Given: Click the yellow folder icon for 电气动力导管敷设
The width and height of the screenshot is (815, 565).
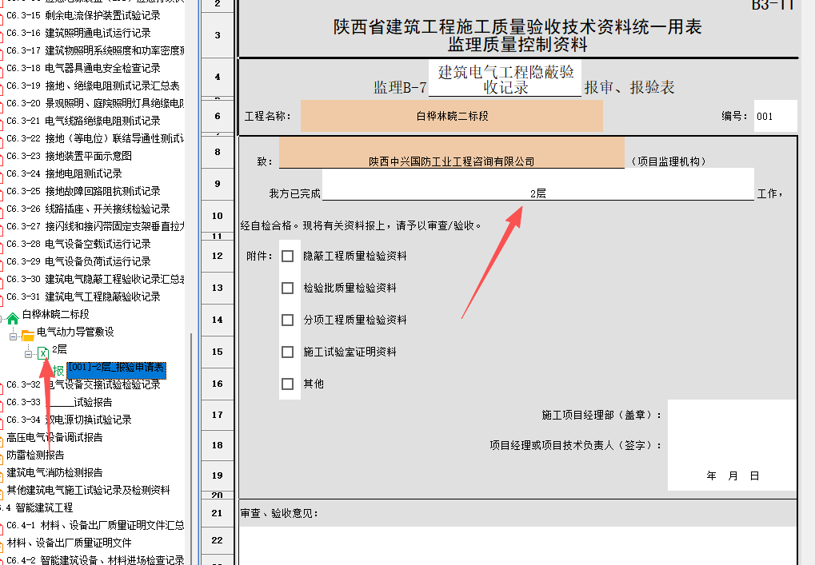Looking at the screenshot, I should pos(28,335).
